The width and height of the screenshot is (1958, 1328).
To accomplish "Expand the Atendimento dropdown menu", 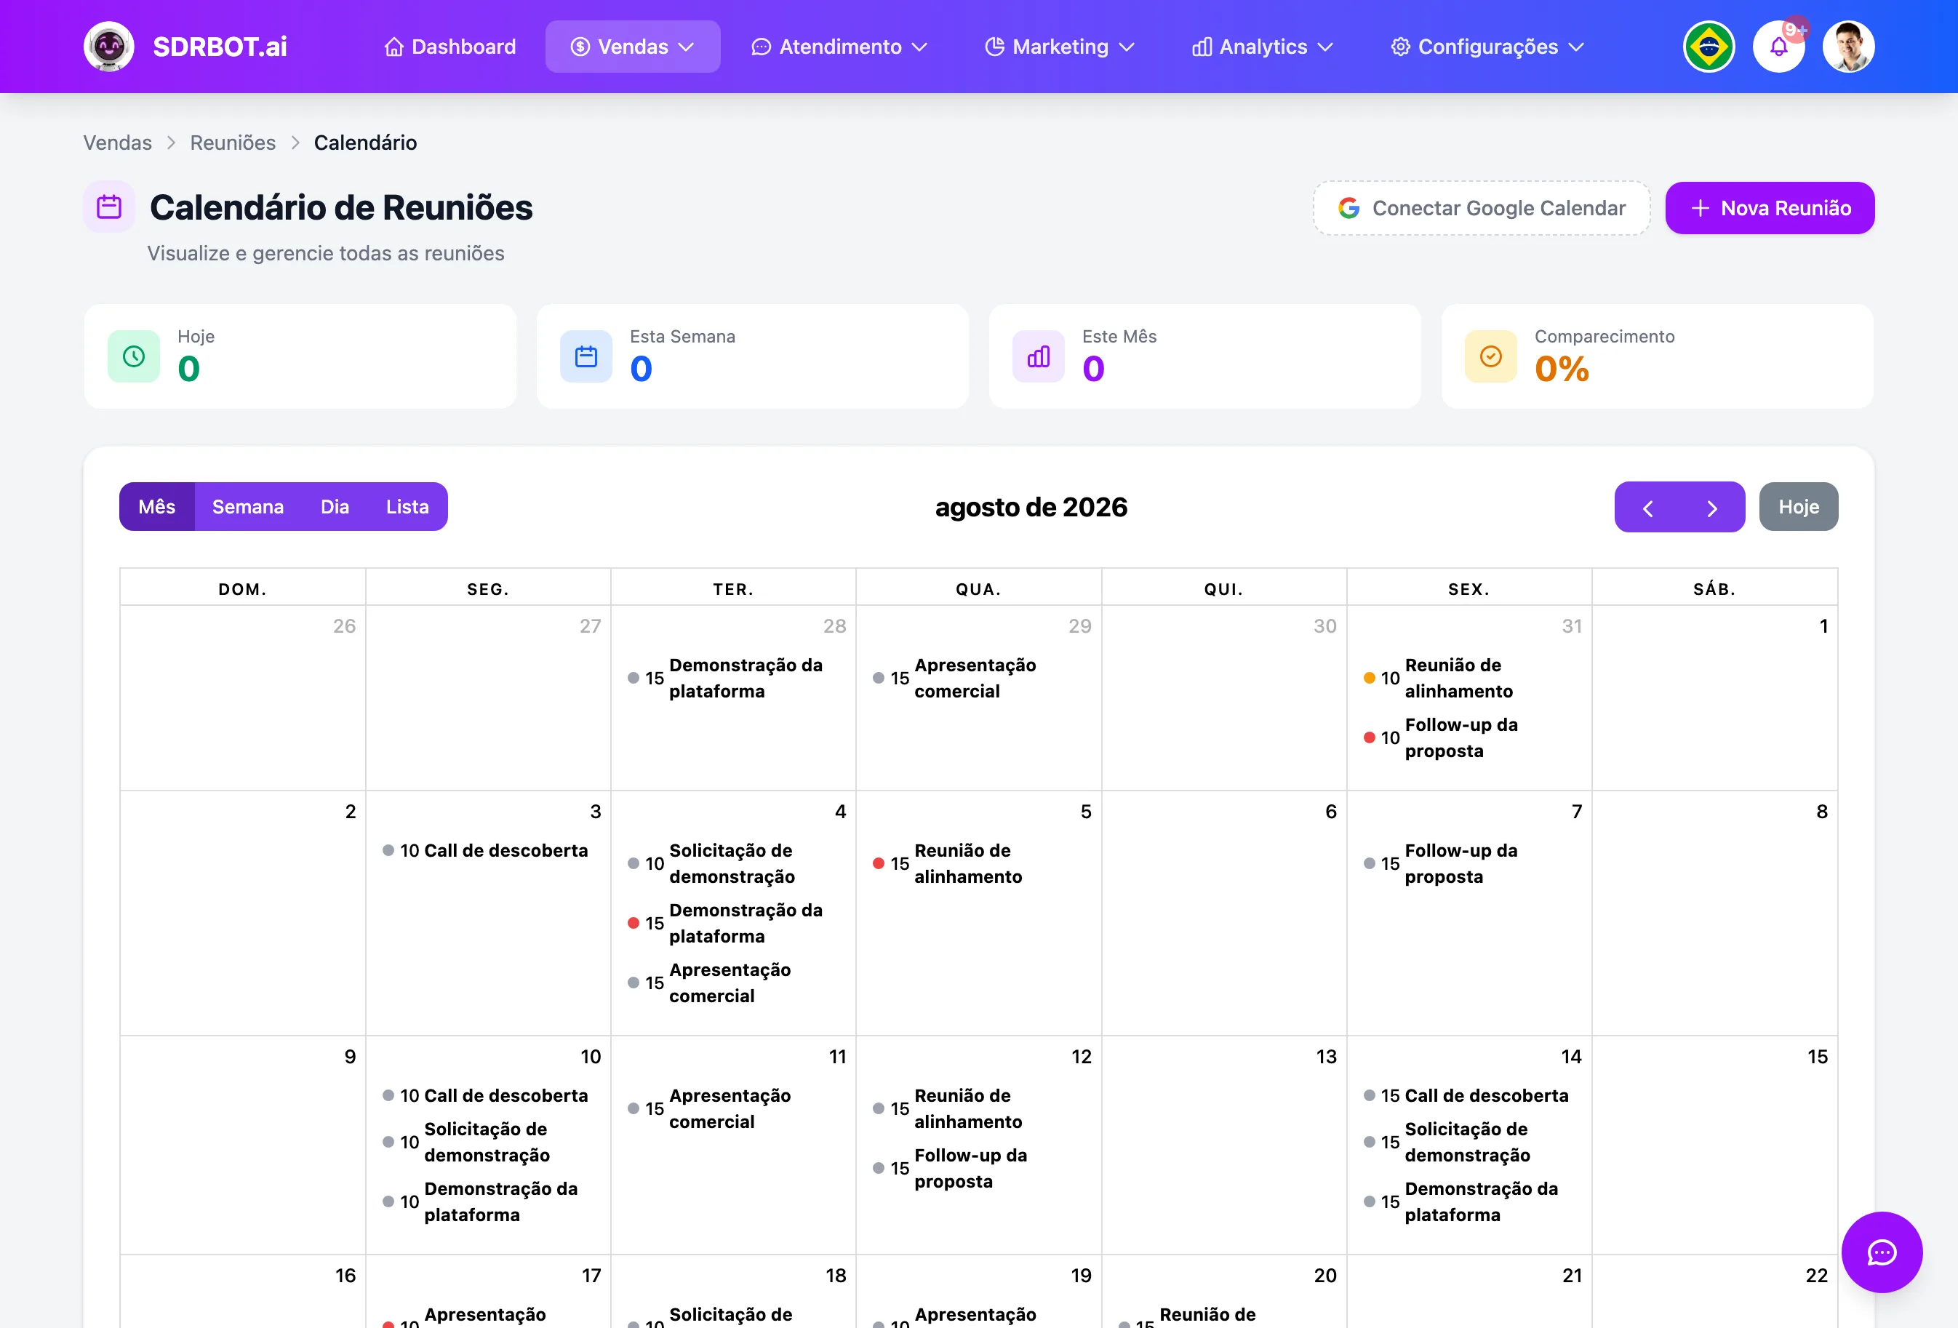I will pos(839,47).
